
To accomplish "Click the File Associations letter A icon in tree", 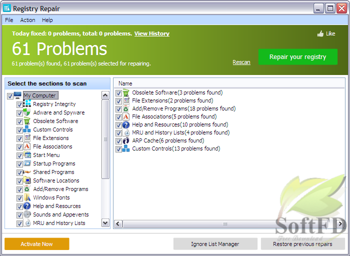I will point(27,146).
